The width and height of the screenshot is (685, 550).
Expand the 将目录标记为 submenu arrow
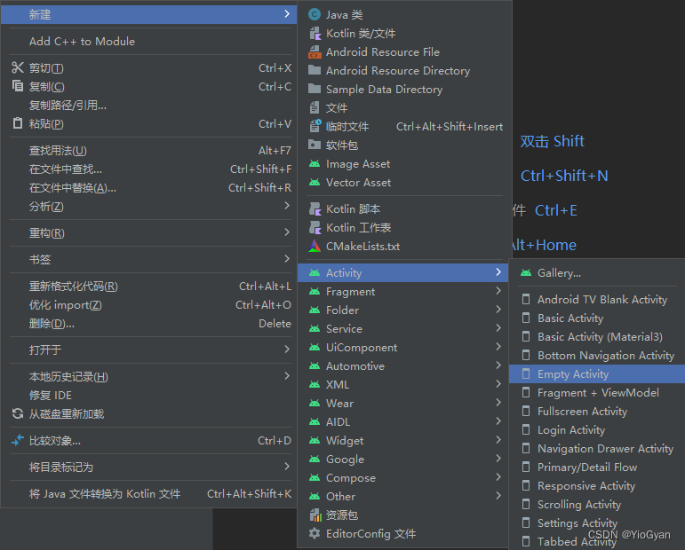coord(287,467)
